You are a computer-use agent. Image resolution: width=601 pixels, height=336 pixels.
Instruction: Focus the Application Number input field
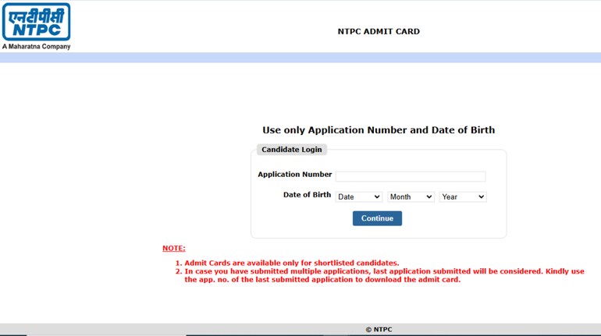click(410, 177)
